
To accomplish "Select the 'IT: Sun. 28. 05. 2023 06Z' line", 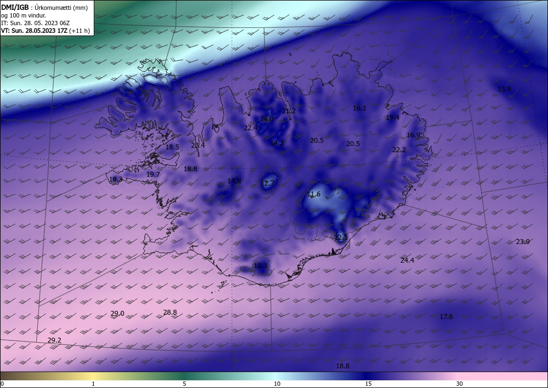I will (35, 23).
